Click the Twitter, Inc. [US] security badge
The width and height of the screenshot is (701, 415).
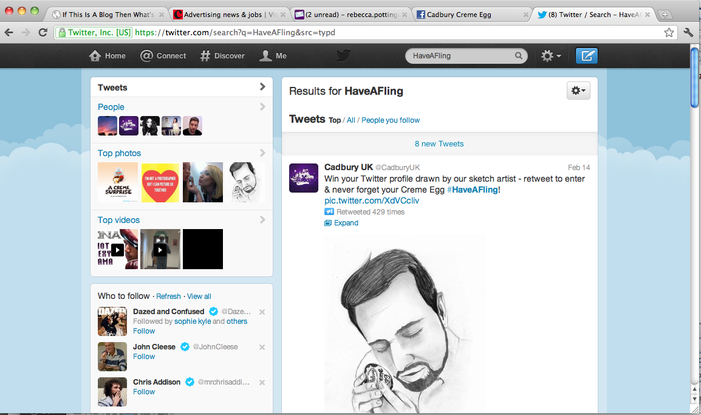(x=94, y=32)
